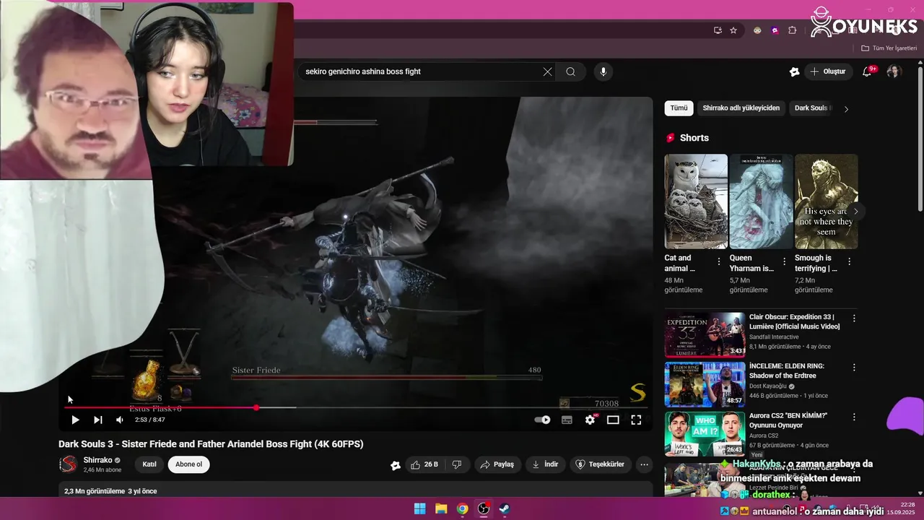Open options for Smough is terrifying short

849,261
